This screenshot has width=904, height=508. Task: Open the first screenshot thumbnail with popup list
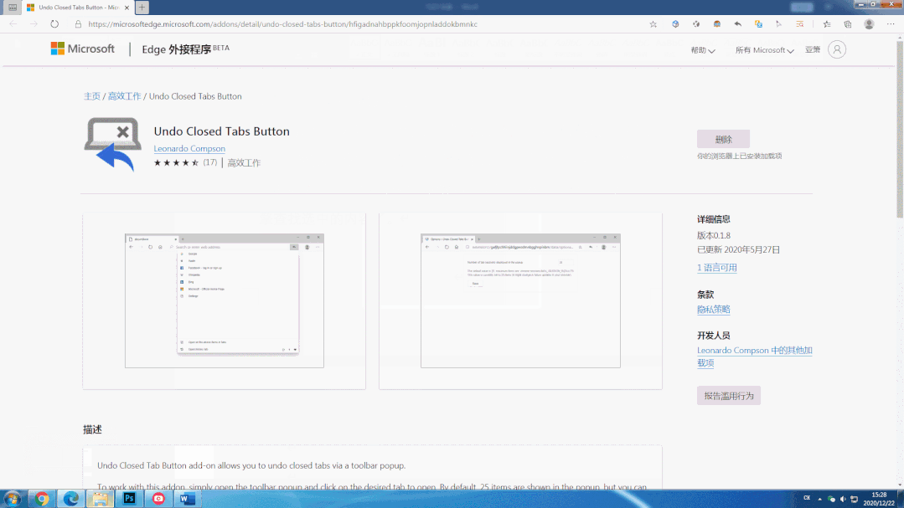[225, 300]
